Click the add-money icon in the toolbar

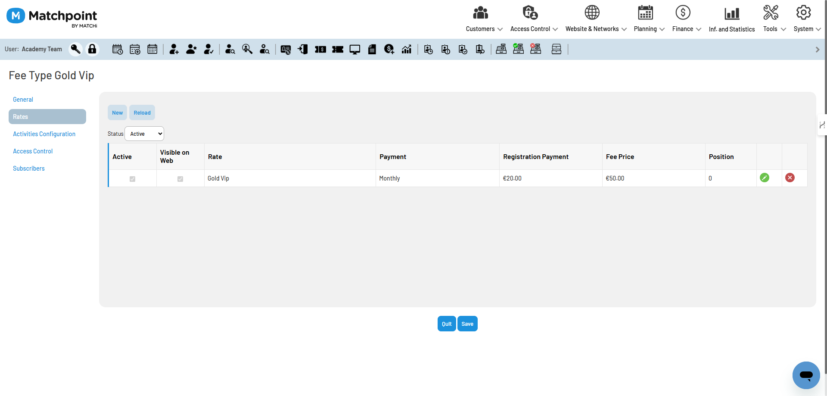389,49
